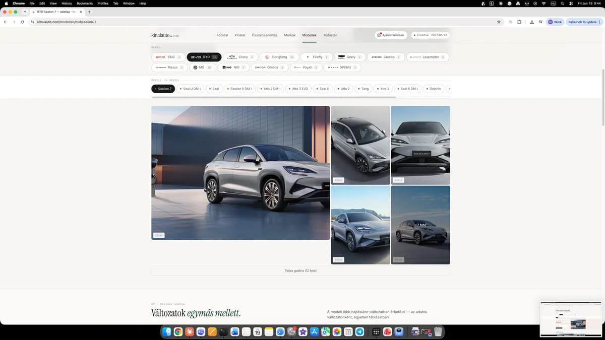Click the address bar URL field
605x340 pixels.
point(262,22)
